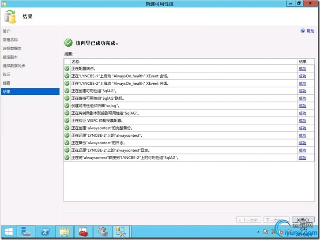
Task: Select the 摘要 step in sidebar
Action: 6,83
